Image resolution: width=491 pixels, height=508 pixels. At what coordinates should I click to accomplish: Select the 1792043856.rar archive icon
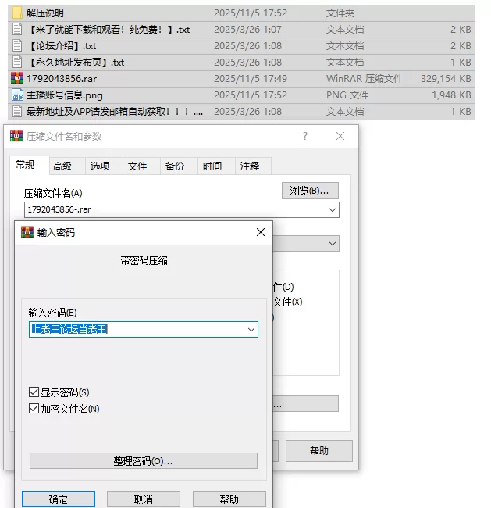(17, 79)
